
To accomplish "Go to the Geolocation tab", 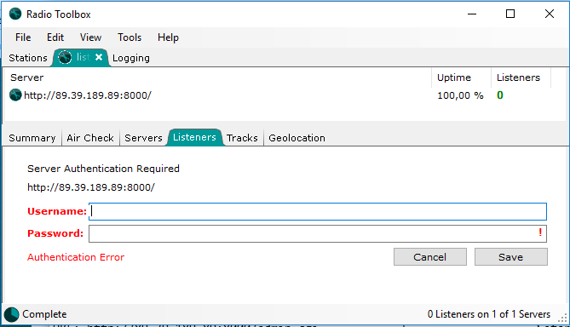I will point(297,138).
